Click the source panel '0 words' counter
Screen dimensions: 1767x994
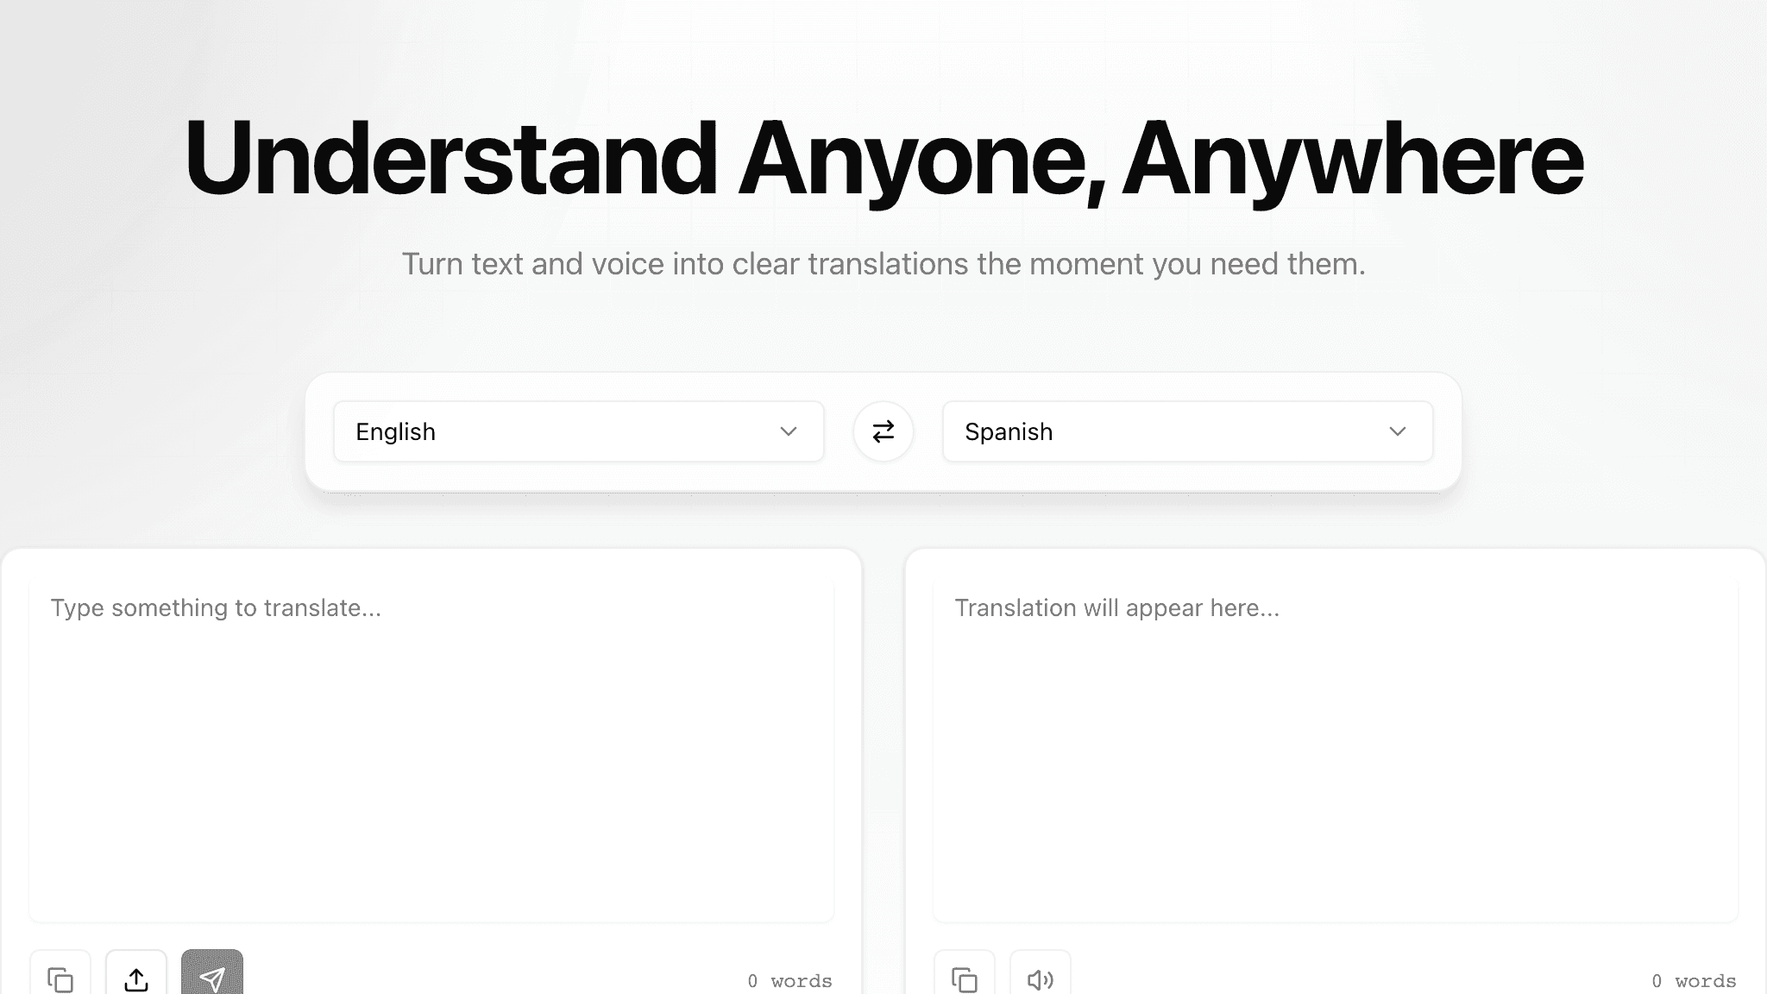coord(790,981)
